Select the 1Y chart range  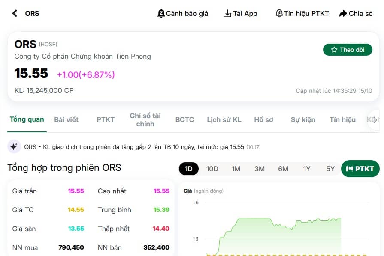click(x=307, y=169)
